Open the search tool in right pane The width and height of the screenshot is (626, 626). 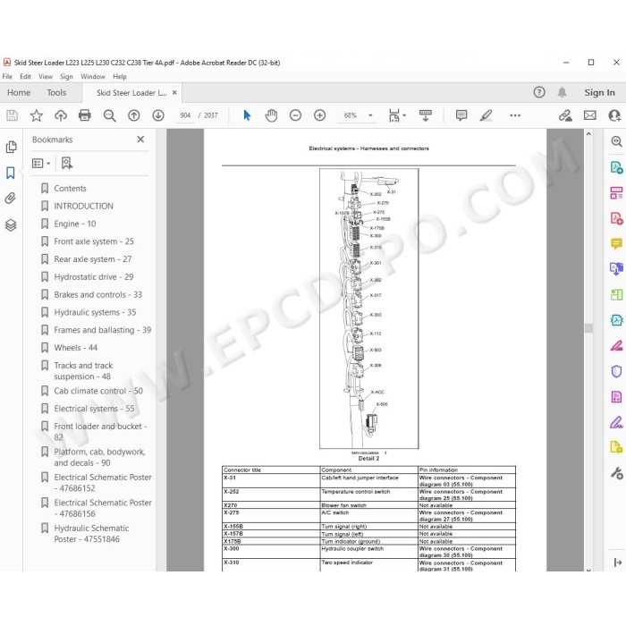coord(616,141)
